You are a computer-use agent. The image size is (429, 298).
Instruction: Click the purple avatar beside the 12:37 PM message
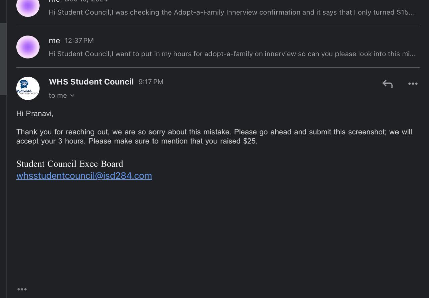(x=28, y=47)
